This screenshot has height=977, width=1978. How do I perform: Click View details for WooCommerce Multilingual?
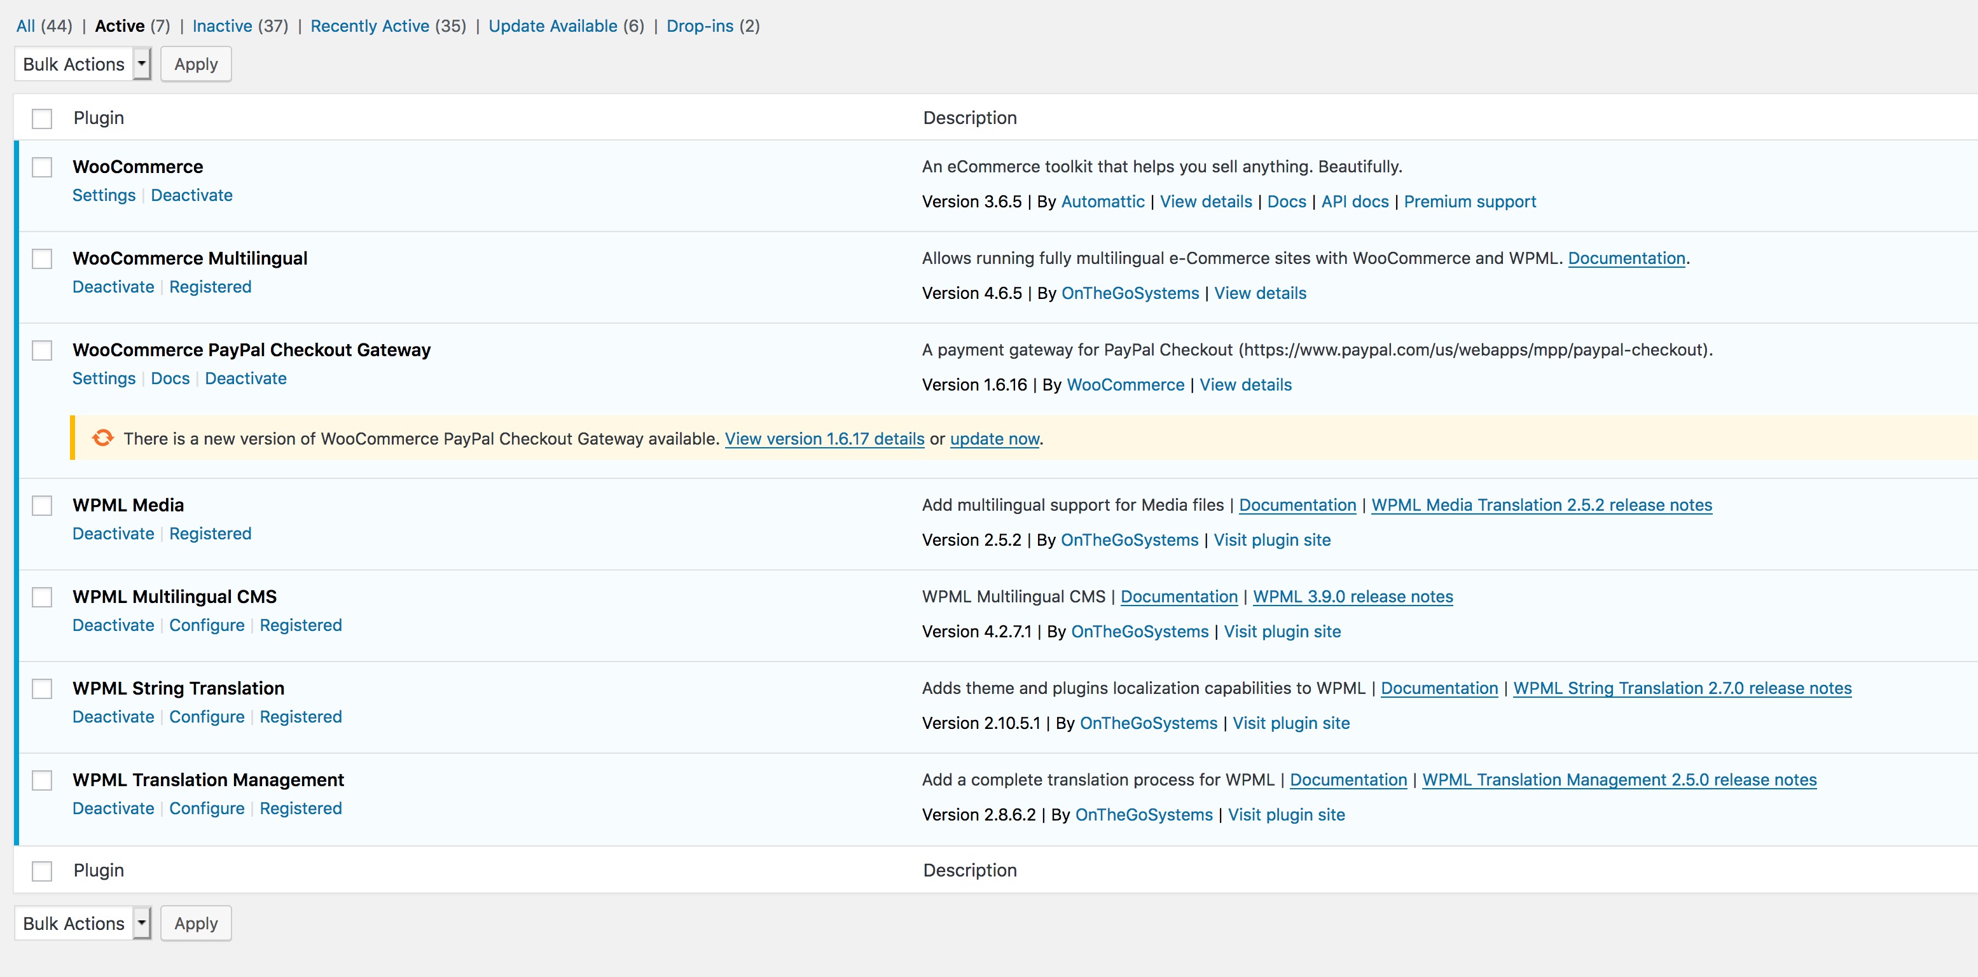(1260, 293)
